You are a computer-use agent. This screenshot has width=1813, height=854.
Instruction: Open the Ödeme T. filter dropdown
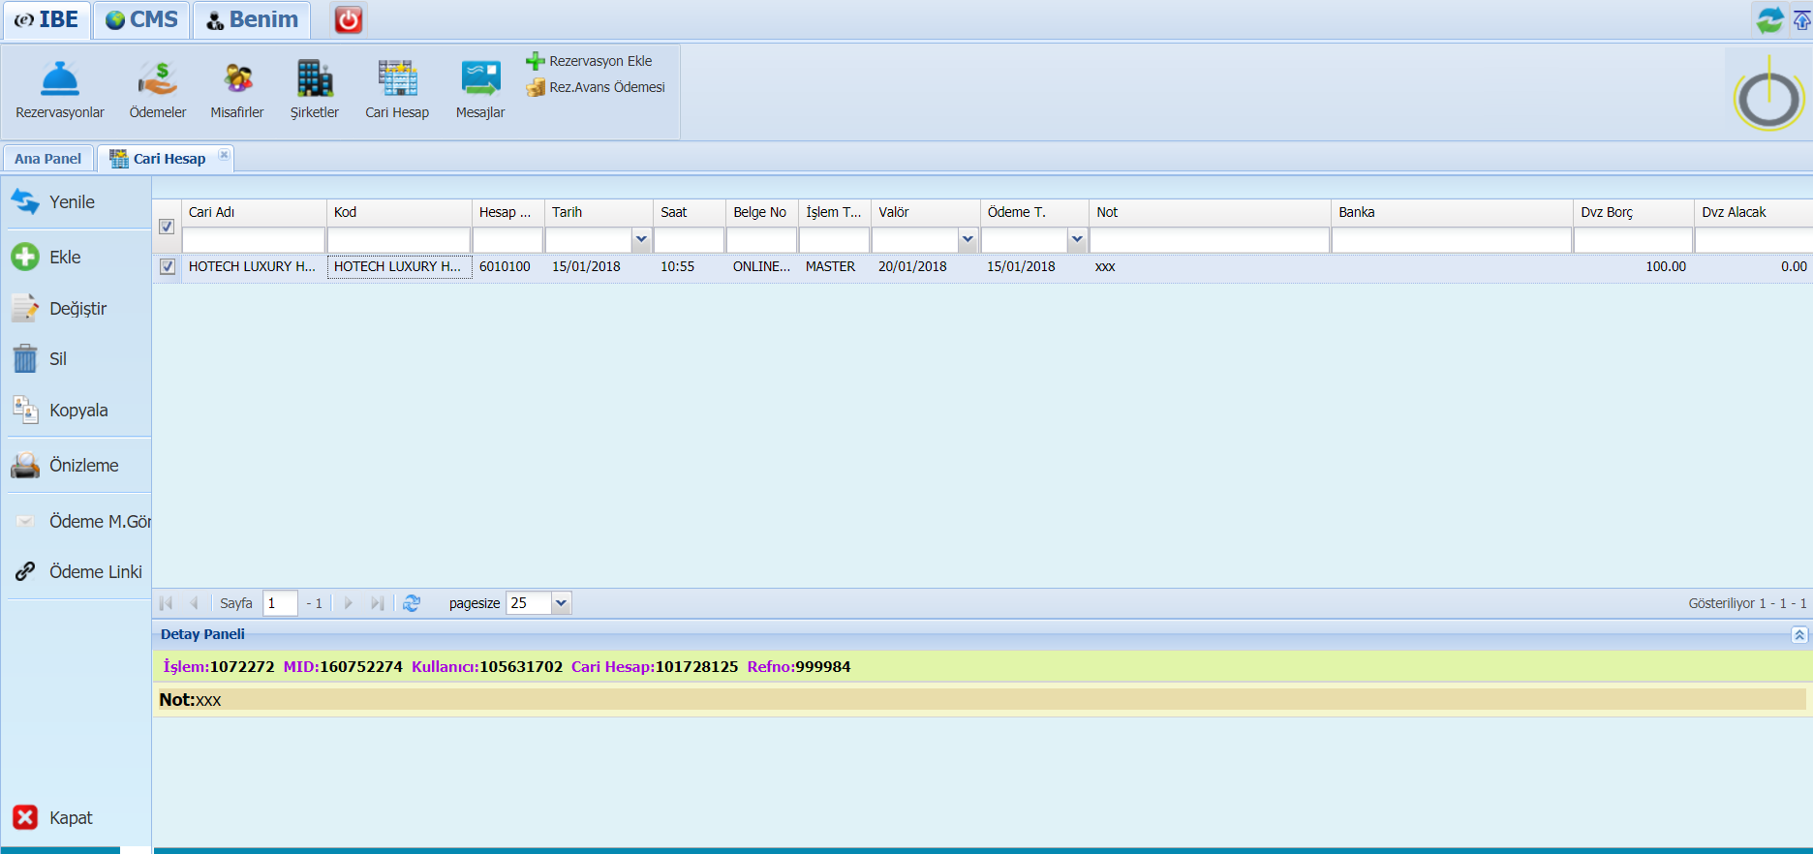(x=1077, y=239)
